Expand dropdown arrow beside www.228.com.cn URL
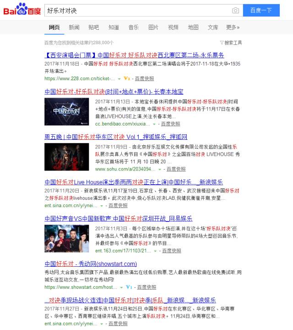The height and width of the screenshot is (330, 293). 119,79
